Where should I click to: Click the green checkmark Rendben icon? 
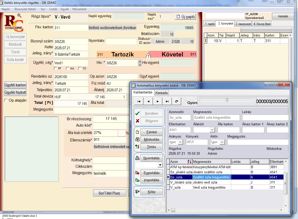click(137, 113)
